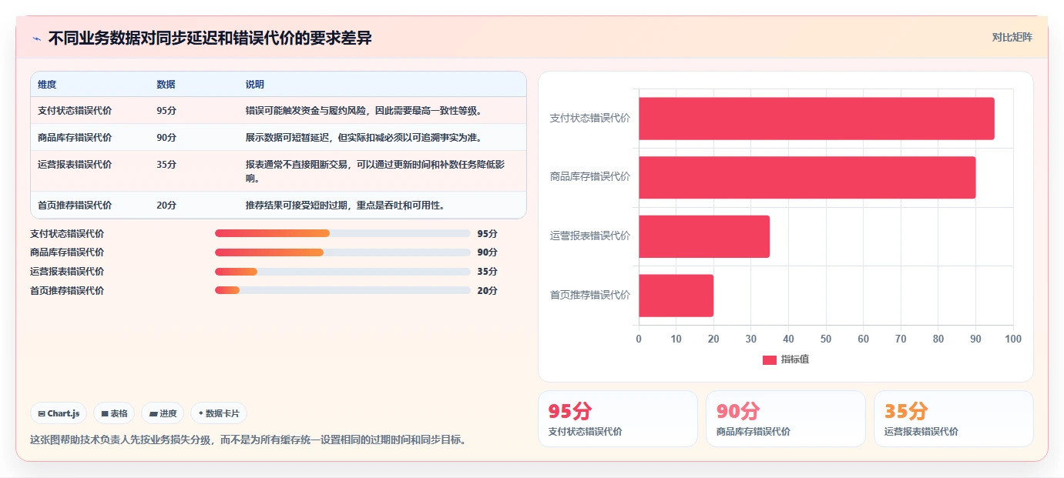Click the 35分 table cell
The image size is (1064, 478).
click(166, 165)
